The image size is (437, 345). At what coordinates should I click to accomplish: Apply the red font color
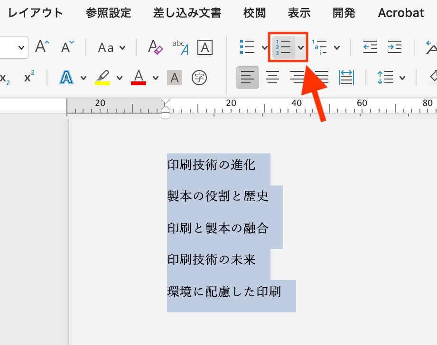(x=139, y=77)
